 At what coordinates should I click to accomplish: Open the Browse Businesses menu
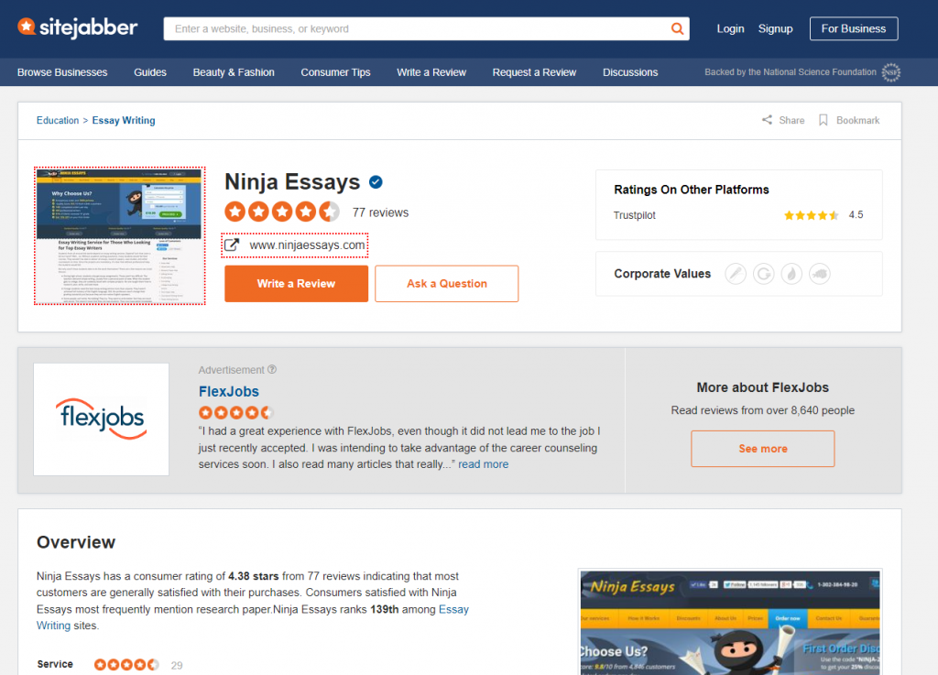(62, 72)
